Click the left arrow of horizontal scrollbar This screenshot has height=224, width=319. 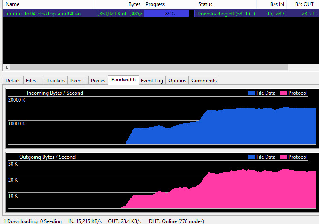(x=6, y=67)
